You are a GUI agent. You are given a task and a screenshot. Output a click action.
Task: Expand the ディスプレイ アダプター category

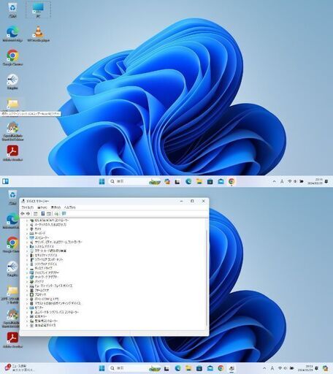[x=27, y=272]
